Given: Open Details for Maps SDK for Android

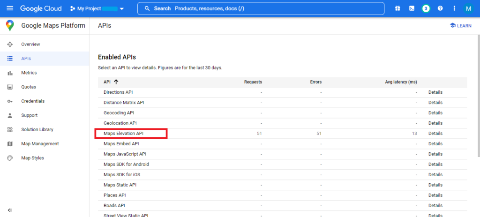Looking at the screenshot, I should click(435, 165).
